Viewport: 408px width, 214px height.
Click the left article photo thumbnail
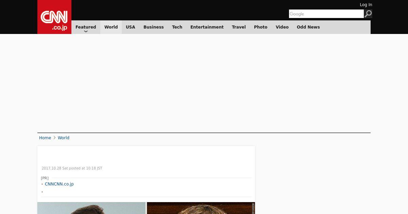click(91, 208)
